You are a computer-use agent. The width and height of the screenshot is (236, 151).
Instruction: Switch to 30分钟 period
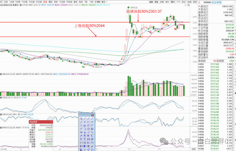tap(31, 2)
